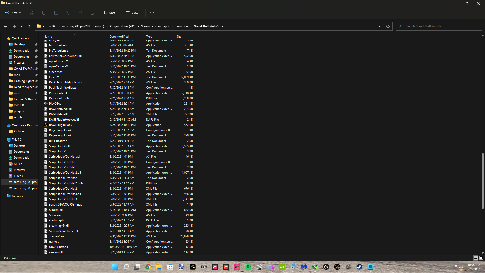
Task: Go up one folder level
Action: click(x=29, y=26)
